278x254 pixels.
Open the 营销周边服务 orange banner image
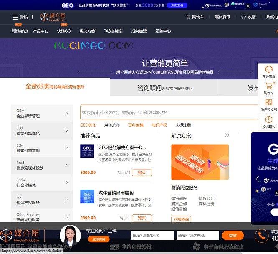[200, 162]
